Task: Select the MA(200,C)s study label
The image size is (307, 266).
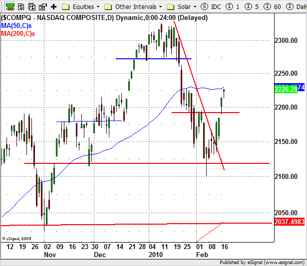Action: (18, 33)
